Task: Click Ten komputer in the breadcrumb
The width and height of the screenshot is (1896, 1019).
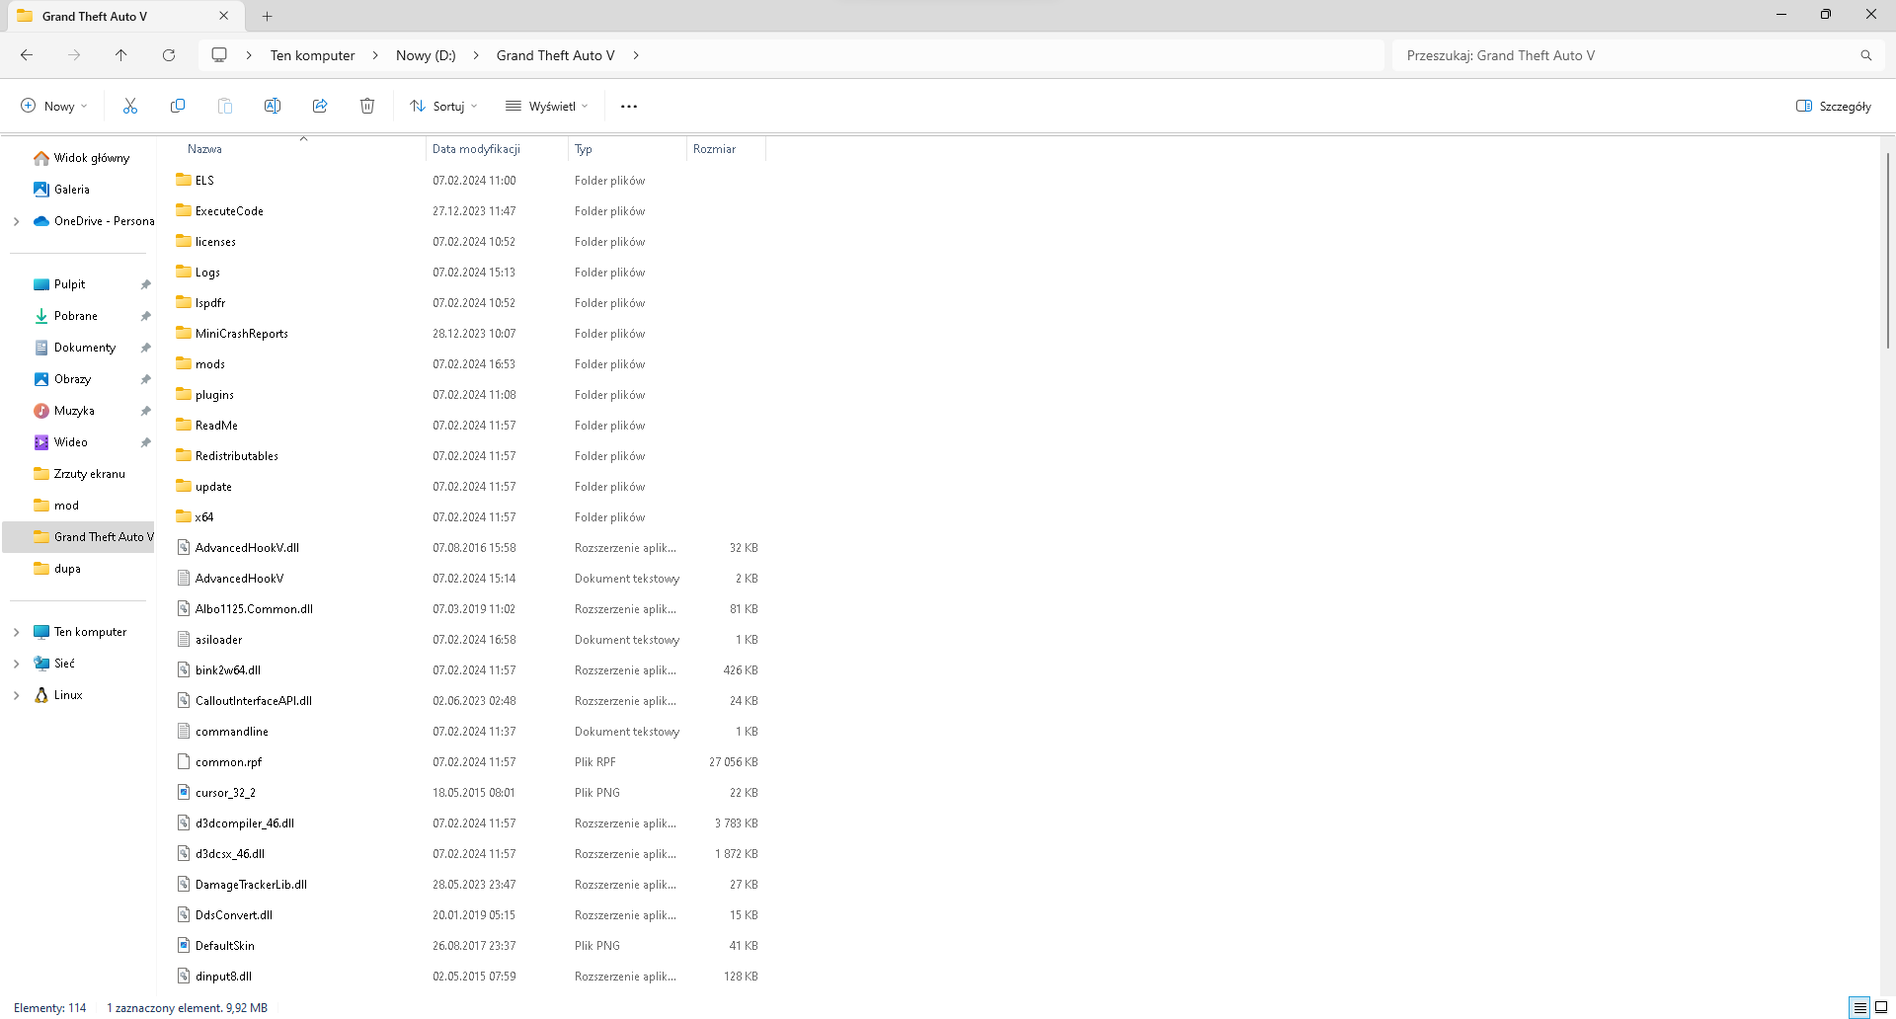Action: (312, 55)
